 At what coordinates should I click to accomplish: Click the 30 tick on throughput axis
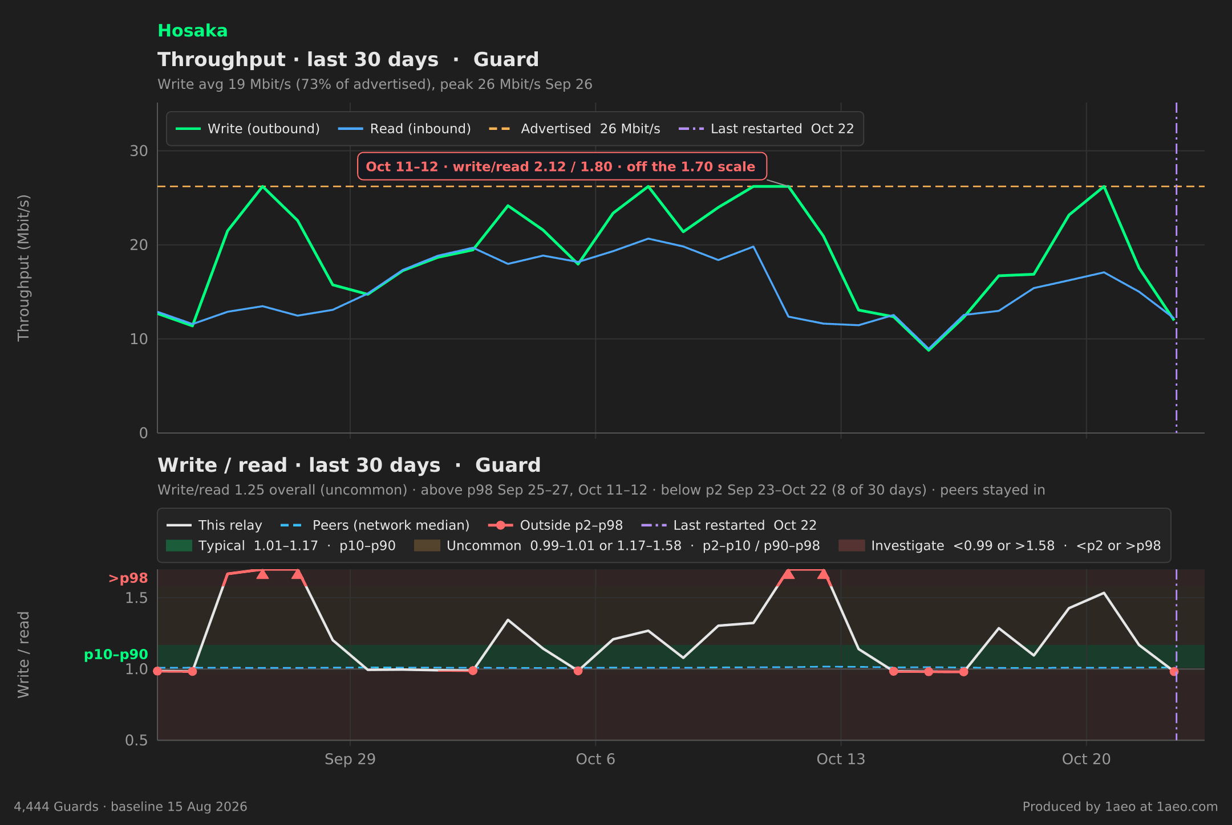click(x=139, y=151)
